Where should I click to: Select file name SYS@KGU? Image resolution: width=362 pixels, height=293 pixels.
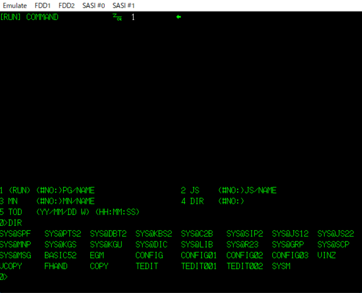[x=106, y=245]
